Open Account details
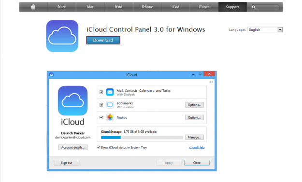The image size is (302, 182). coord(73,147)
